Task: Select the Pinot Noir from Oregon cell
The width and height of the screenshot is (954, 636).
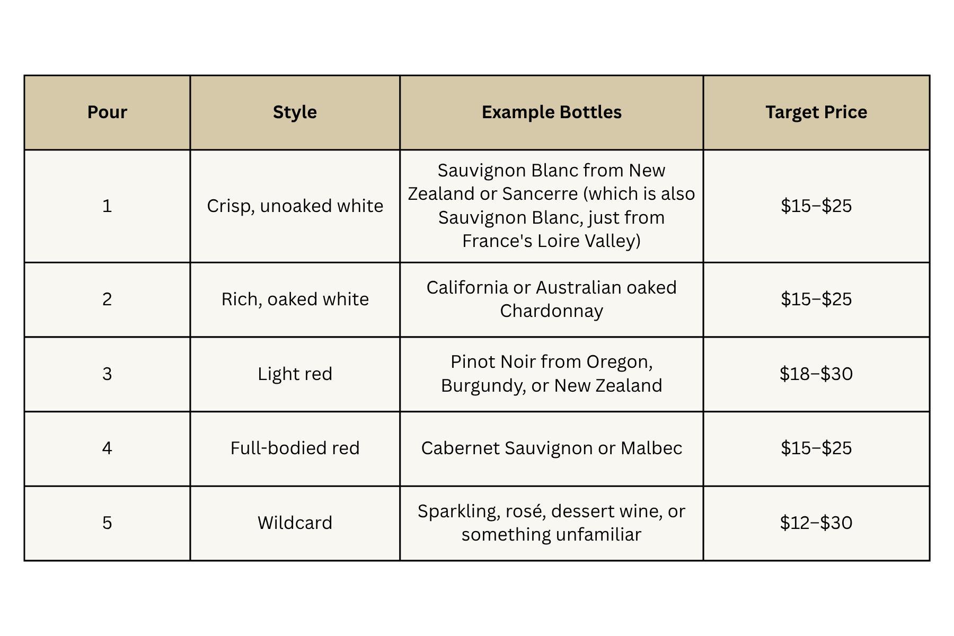Action: [x=551, y=374]
